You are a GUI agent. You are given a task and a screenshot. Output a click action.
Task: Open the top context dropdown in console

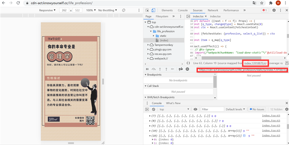(174, 109)
